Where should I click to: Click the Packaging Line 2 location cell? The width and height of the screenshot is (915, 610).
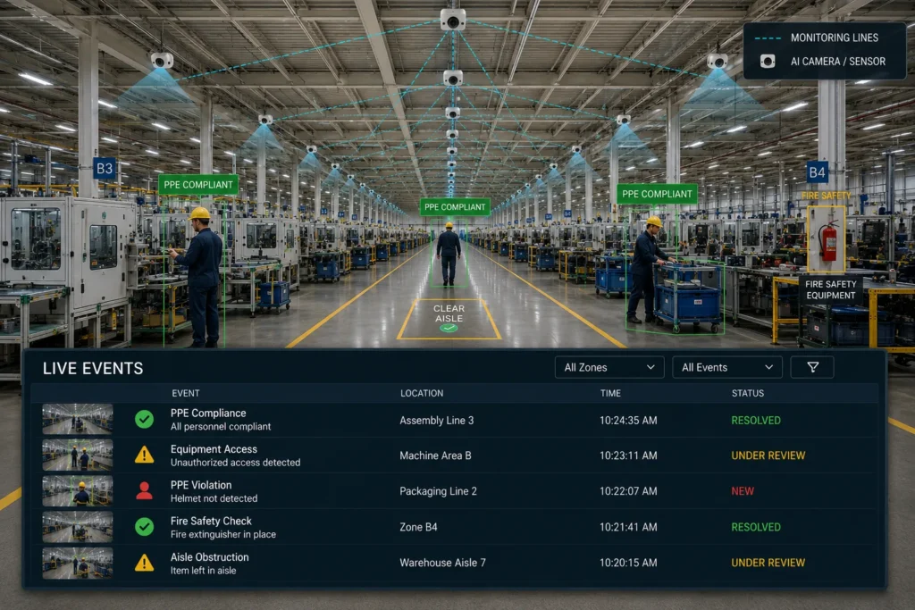pyautogui.click(x=438, y=491)
